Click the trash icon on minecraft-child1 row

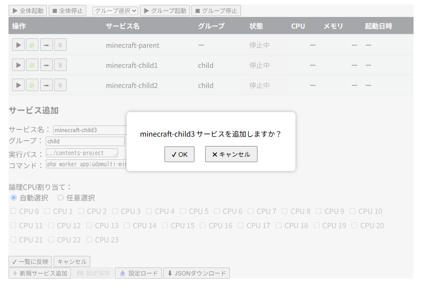tap(60, 65)
